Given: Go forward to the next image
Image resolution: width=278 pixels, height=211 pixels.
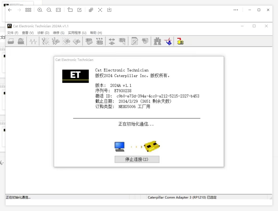Looking at the screenshot, I should click(19, 10).
